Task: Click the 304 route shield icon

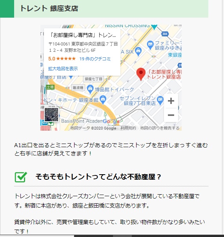Action: [x=165, y=34]
